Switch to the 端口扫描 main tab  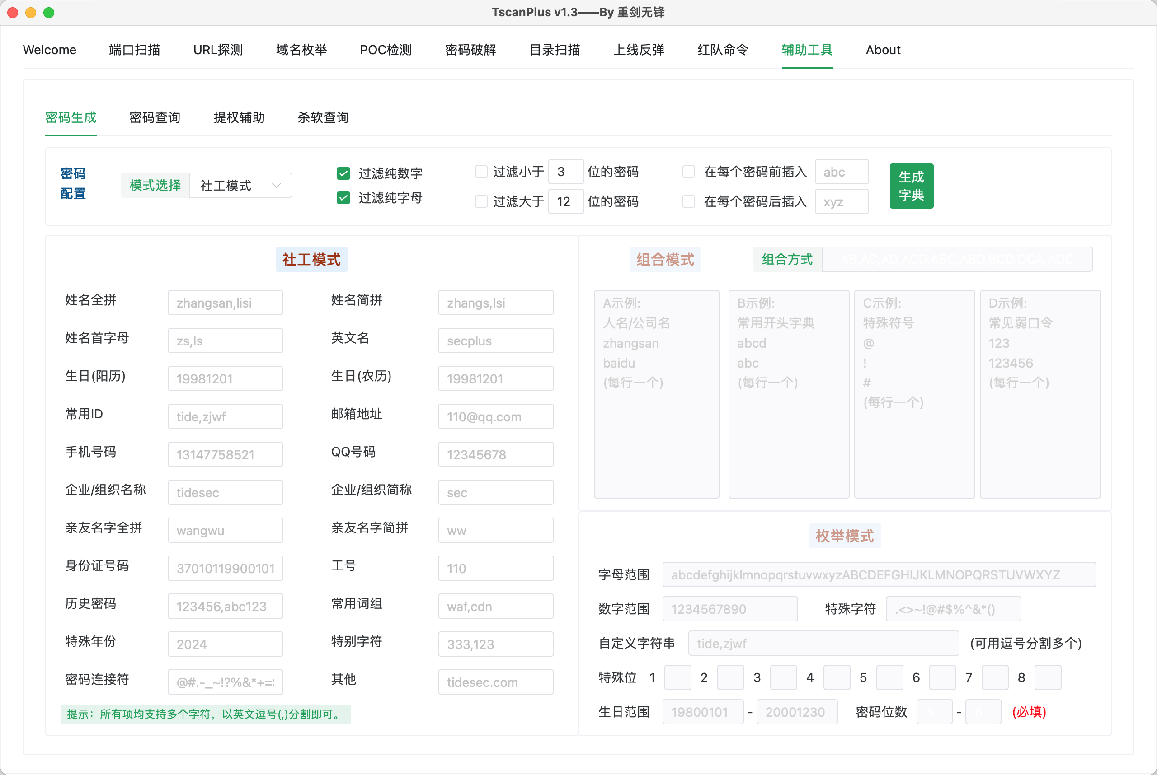(x=135, y=50)
